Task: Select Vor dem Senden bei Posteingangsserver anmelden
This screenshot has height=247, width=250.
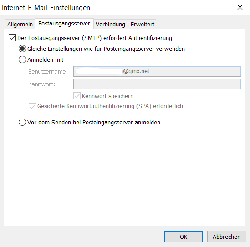Action: [22, 122]
